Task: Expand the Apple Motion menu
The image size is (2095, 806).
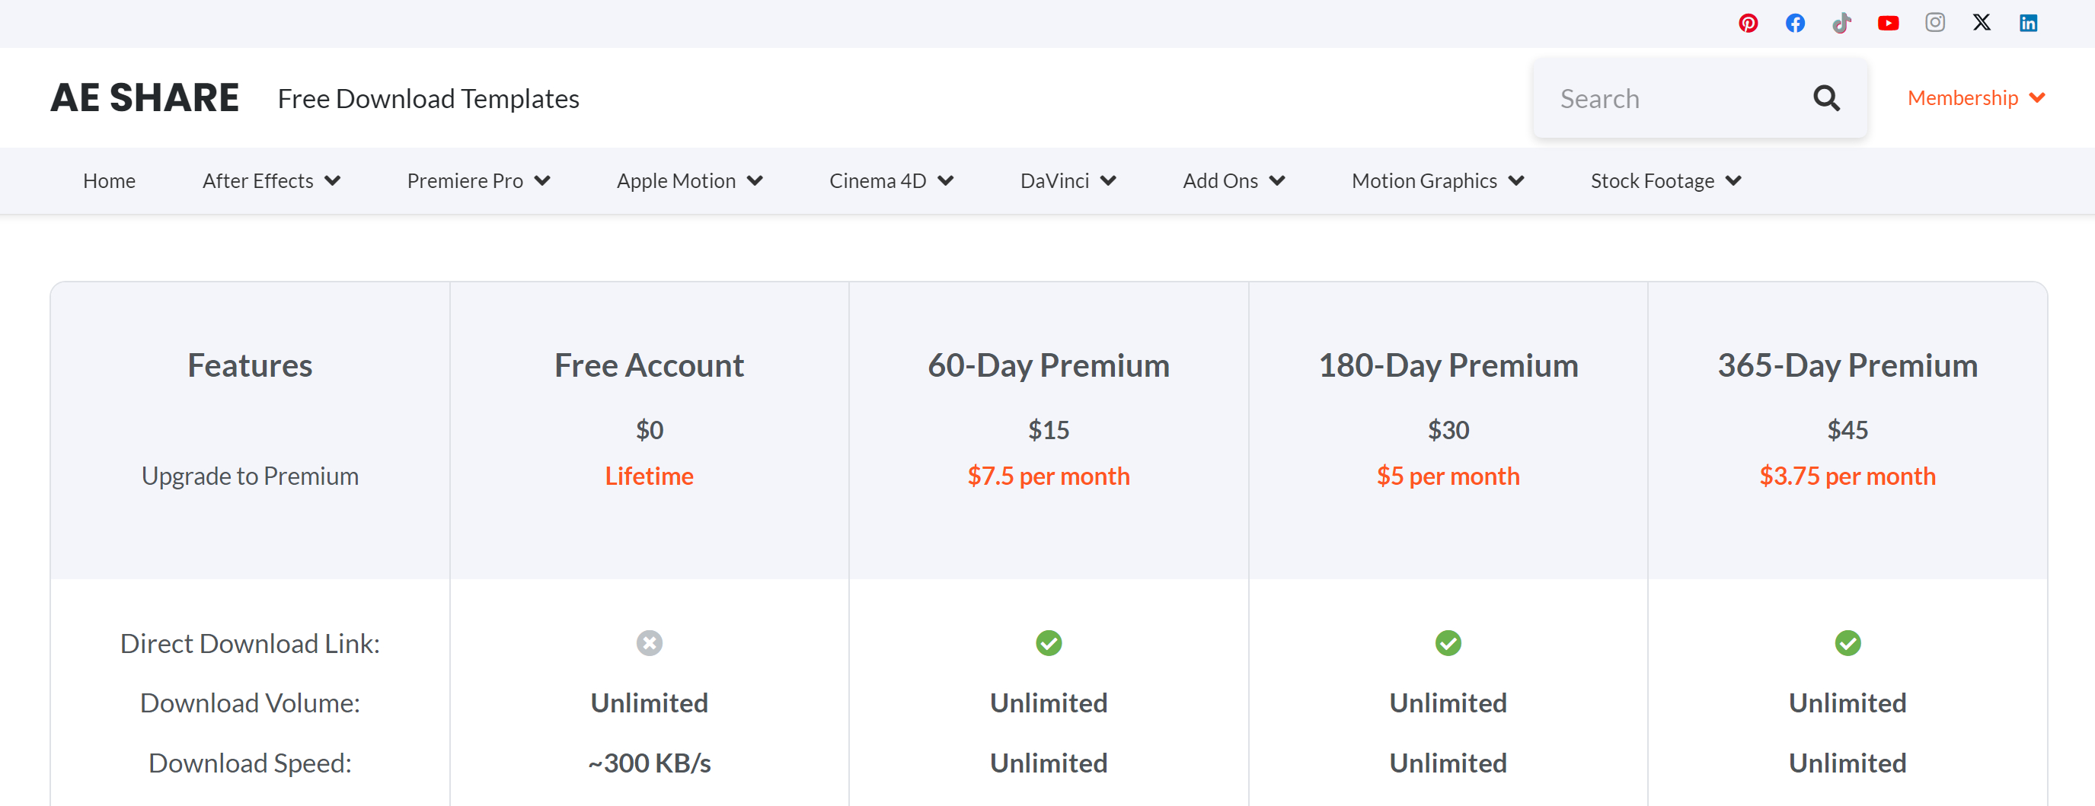Action: coord(689,180)
